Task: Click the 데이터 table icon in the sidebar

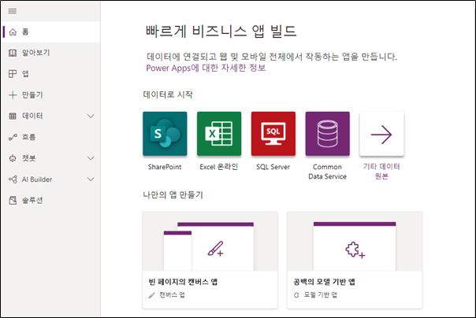Action: coord(13,116)
